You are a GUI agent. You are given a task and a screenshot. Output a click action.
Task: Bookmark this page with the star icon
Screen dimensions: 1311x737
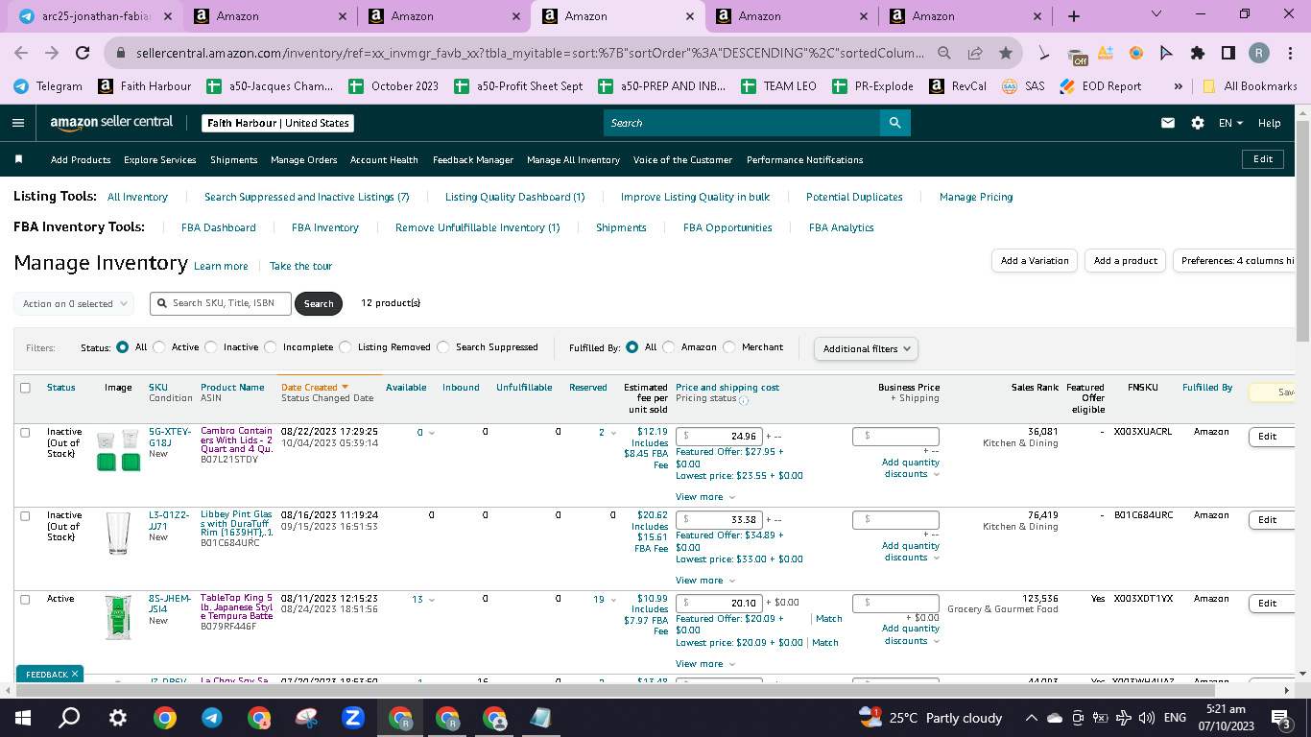(1005, 53)
